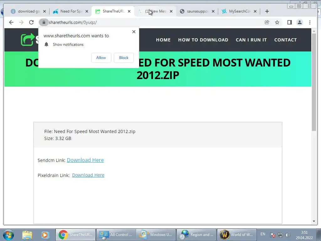Viewport: 321px width, 241px height.
Task: Open Region and Language taskbar window
Action: point(196,235)
